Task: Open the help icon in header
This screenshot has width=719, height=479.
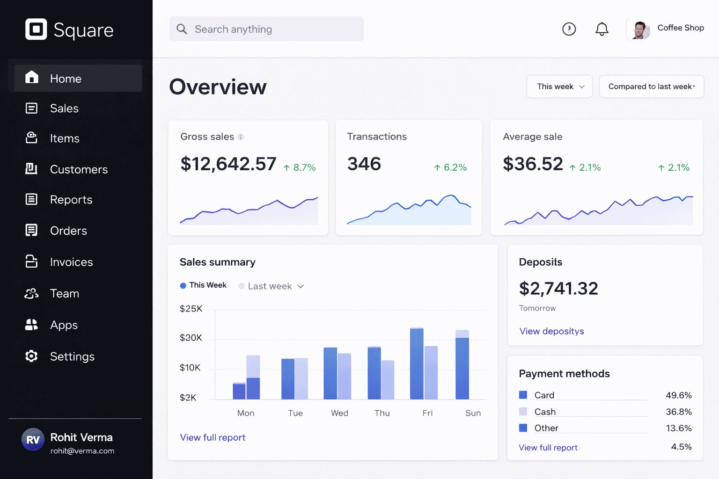Action: pyautogui.click(x=569, y=29)
